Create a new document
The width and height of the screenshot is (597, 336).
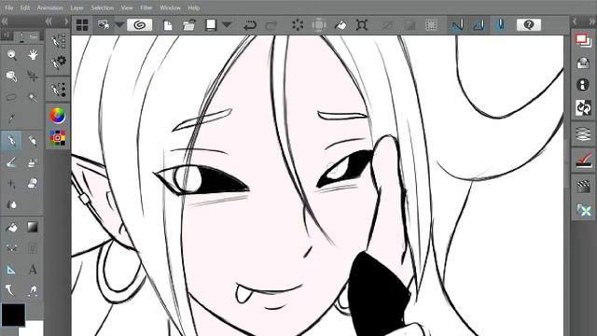168,25
